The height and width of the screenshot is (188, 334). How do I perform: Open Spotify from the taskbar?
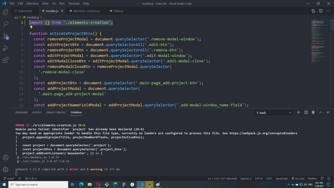(149, 184)
